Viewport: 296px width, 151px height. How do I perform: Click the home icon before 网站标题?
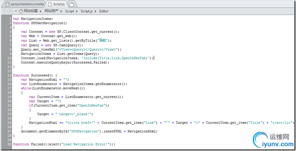(21, 11)
